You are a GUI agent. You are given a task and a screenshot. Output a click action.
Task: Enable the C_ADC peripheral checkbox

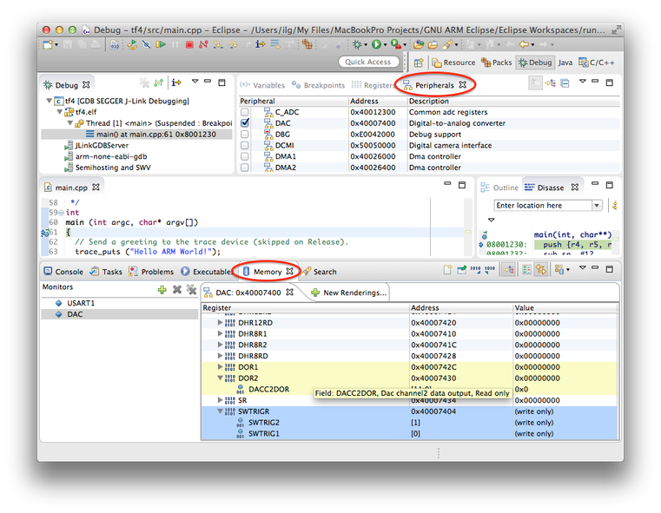pos(245,112)
